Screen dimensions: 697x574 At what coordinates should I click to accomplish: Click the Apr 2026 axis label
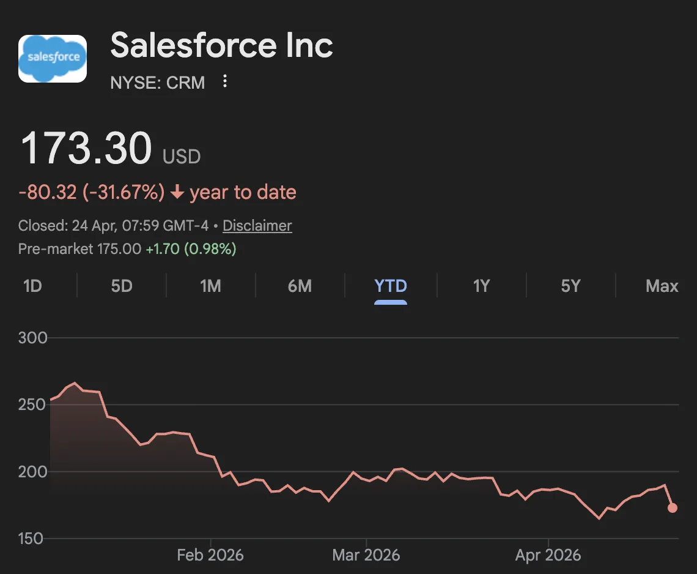548,556
